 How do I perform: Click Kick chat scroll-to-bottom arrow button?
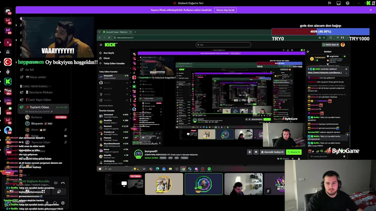[x=347, y=135]
